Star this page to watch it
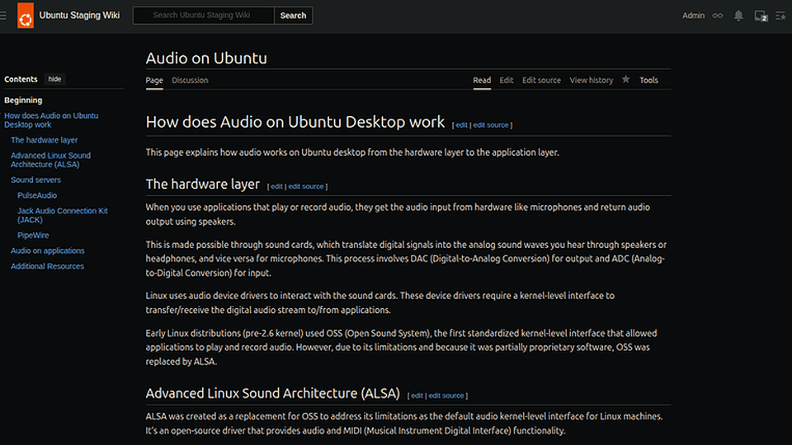 pos(626,79)
